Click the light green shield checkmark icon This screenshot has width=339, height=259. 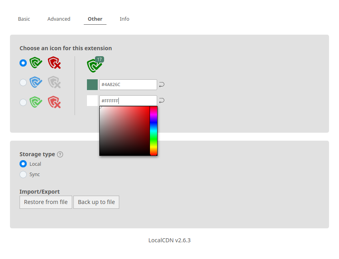tap(36, 102)
